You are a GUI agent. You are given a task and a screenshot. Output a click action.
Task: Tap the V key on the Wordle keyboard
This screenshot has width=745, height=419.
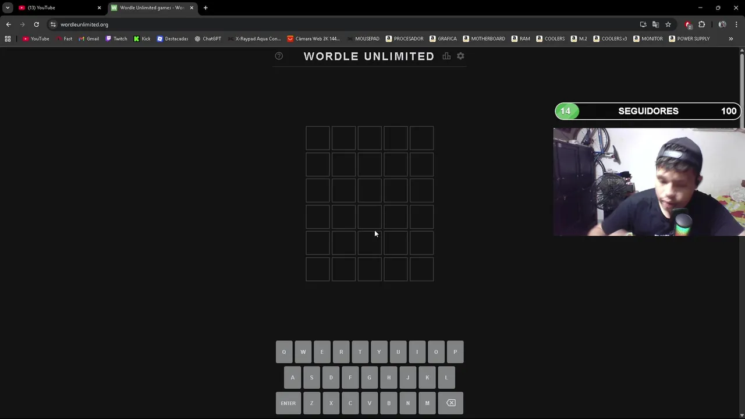tap(369, 403)
